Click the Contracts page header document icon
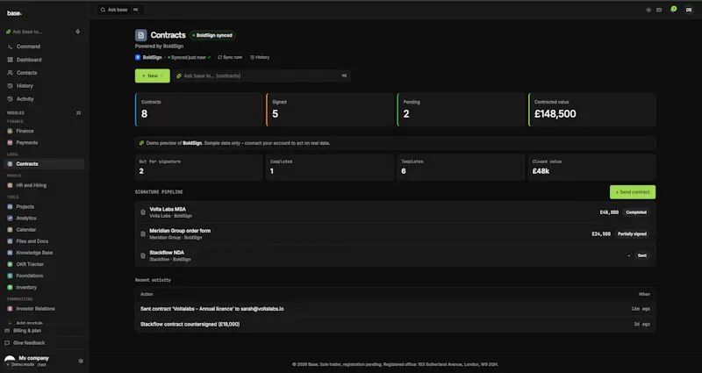 point(141,35)
